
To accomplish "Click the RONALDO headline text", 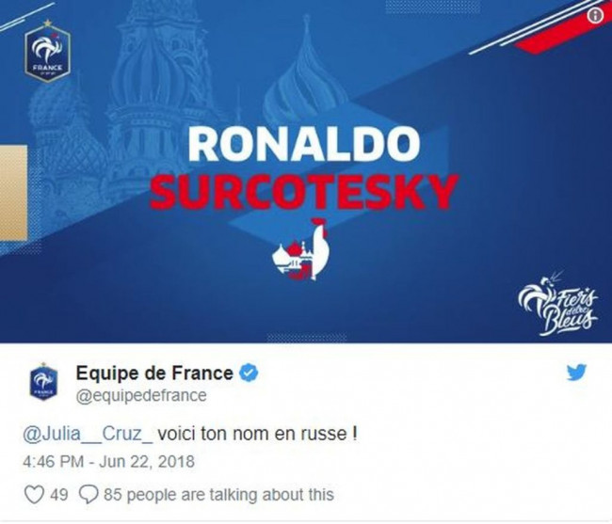I will [x=304, y=143].
